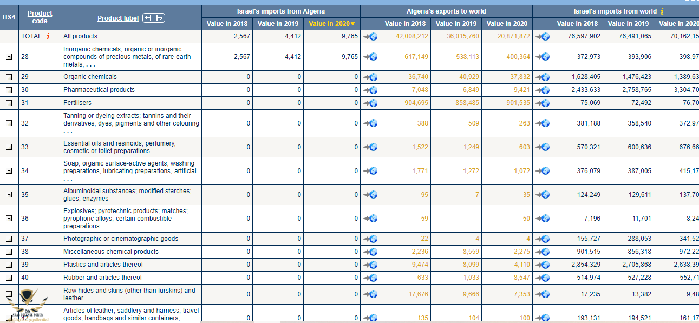Image resolution: width=699 pixels, height=323 pixels.
Task: Click the info icon next to TOTAL
Action: click(x=48, y=36)
